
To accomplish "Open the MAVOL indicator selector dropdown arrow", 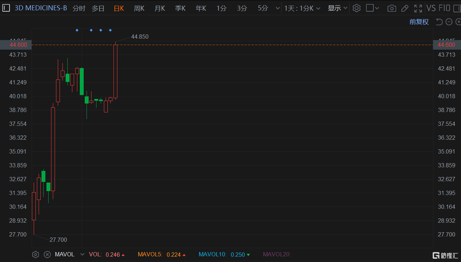I will (83, 255).
